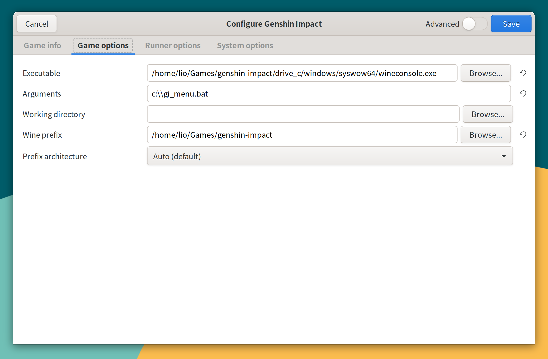The width and height of the screenshot is (548, 359).
Task: Click the Advanced label text
Action: point(442,24)
